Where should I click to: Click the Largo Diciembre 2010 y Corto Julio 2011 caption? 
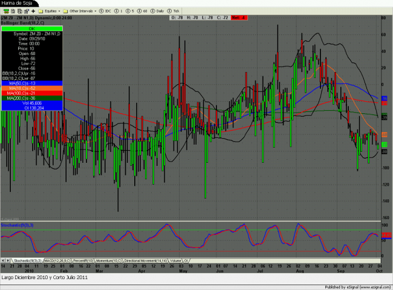45,277
